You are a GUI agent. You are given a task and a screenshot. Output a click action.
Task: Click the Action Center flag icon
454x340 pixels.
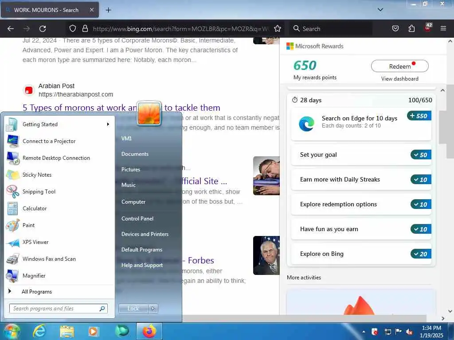[x=399, y=331]
